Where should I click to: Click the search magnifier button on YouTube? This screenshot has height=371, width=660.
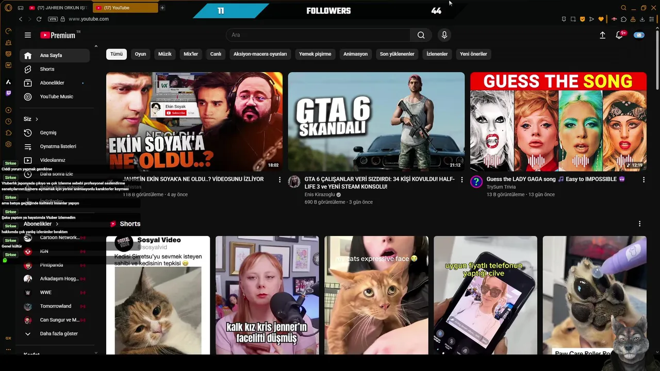tap(421, 35)
